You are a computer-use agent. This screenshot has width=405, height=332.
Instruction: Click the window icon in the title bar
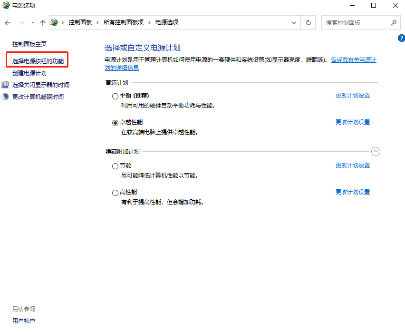tap(5, 6)
